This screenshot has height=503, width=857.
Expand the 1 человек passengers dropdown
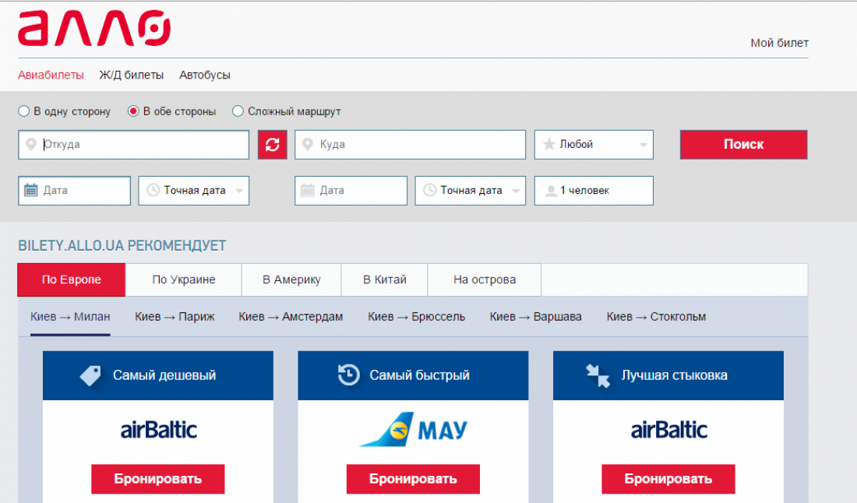tap(594, 190)
